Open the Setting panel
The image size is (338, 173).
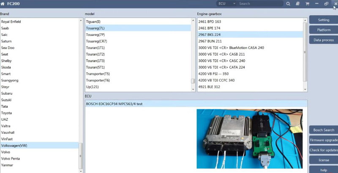click(x=323, y=20)
